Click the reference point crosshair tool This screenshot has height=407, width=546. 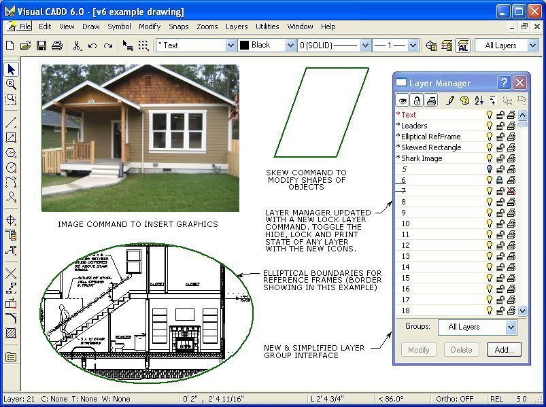[x=11, y=220]
